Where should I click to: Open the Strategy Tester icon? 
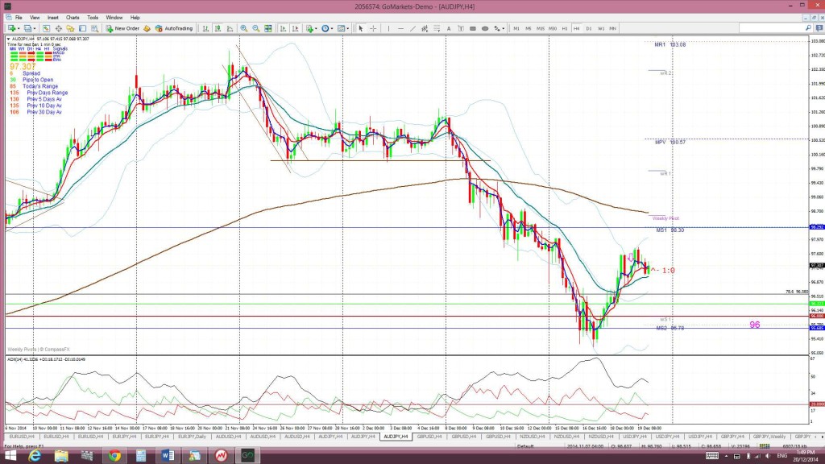coord(95,28)
